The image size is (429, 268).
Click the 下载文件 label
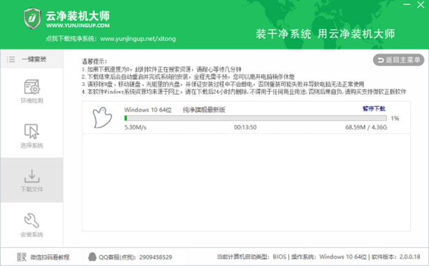click(32, 189)
